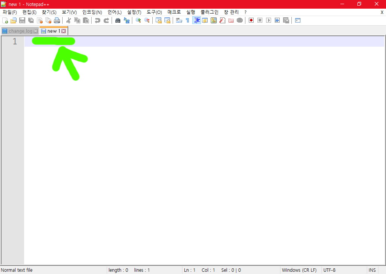Open Folder as Workspace icon

point(231,20)
